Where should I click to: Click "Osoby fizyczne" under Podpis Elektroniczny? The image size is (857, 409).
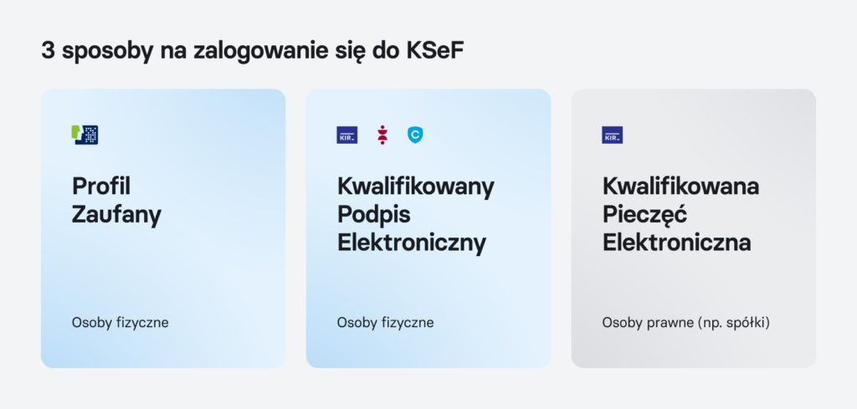coord(385,322)
